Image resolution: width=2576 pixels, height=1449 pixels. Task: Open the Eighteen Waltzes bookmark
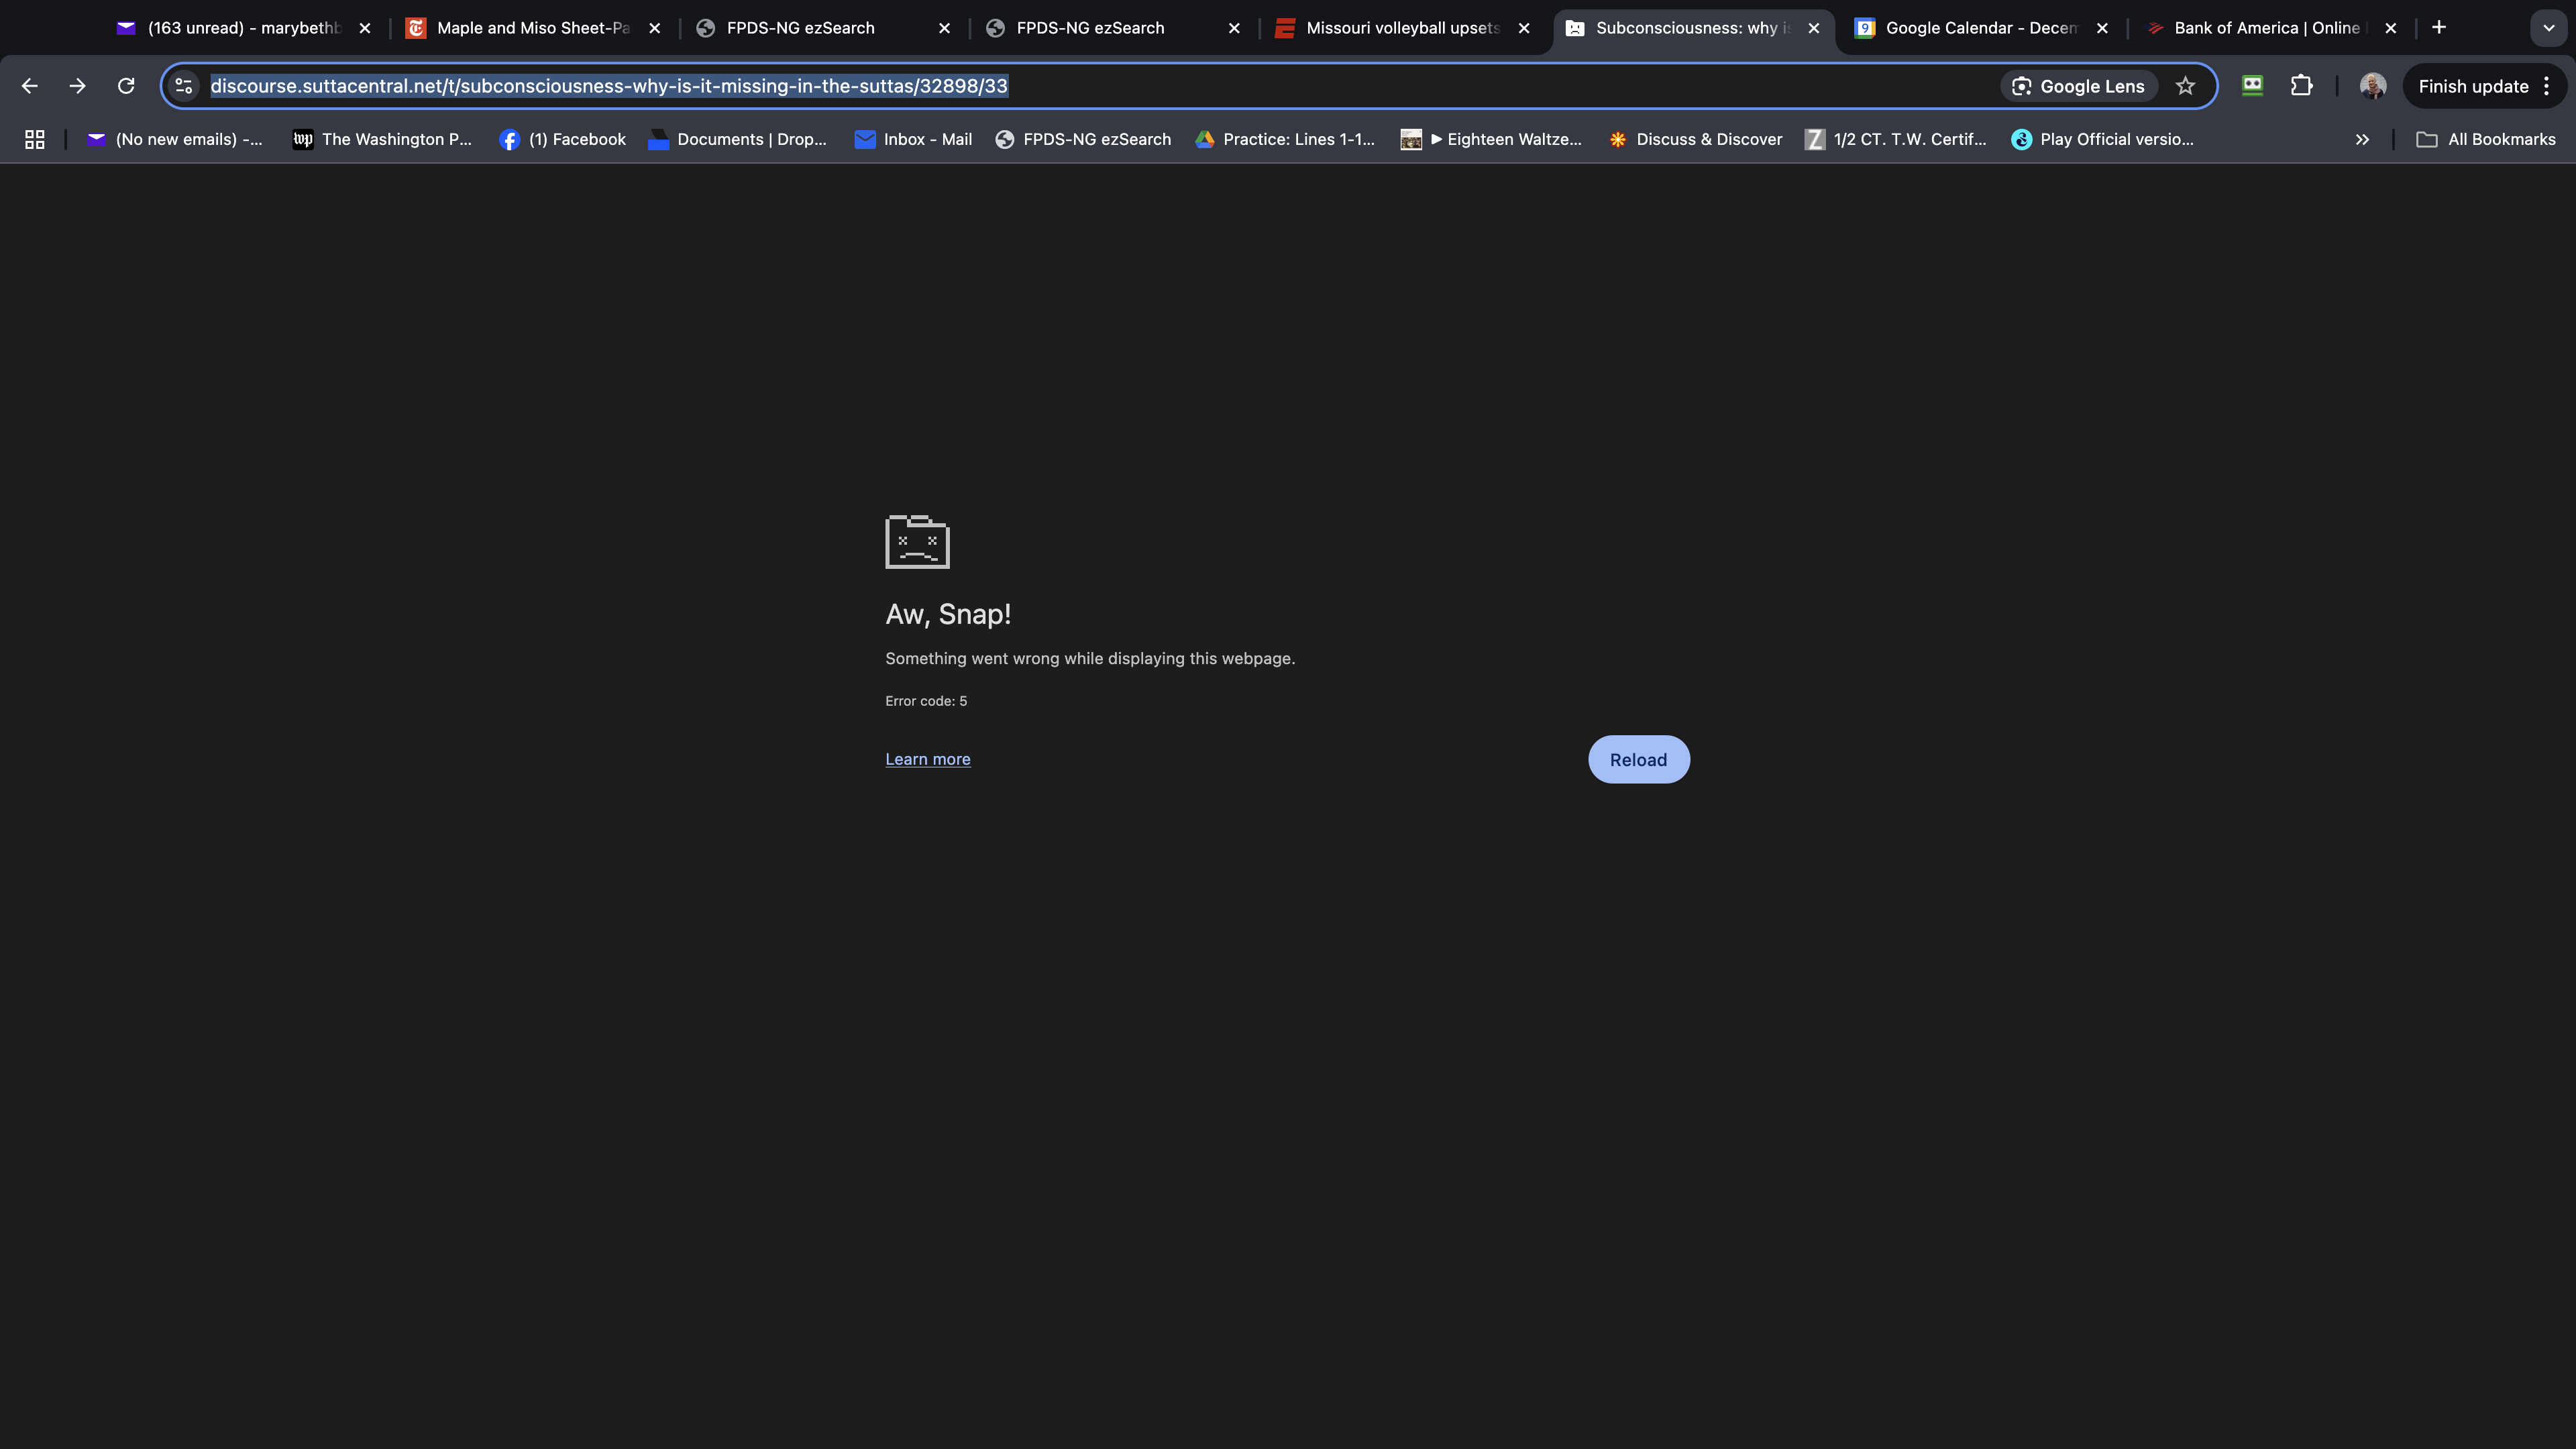point(1492,139)
